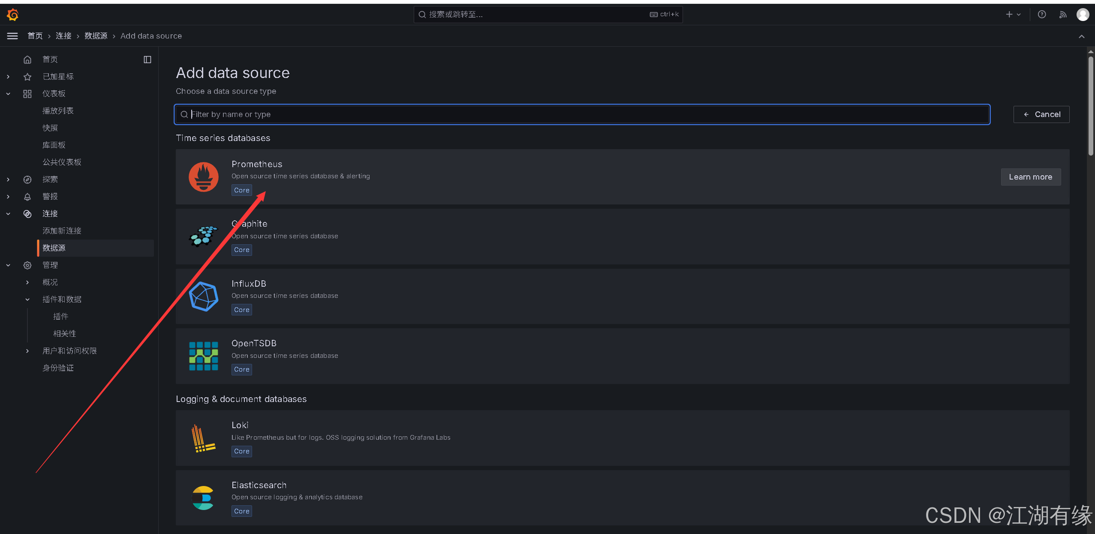Click the Core badge under Prometheus

click(242, 190)
